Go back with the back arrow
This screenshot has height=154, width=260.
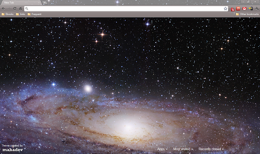pos(3,8)
